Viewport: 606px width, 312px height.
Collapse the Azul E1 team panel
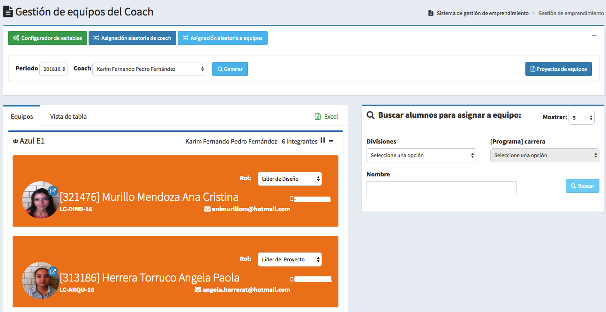click(331, 141)
